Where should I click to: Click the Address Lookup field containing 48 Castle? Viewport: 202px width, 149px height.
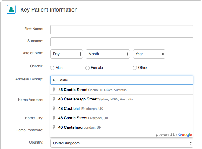[x=122, y=80]
